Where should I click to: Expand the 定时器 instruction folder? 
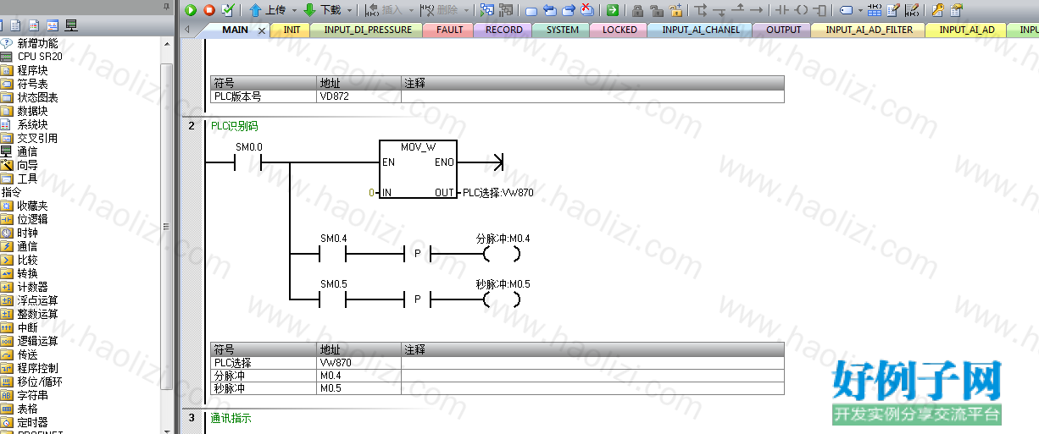pos(32,422)
